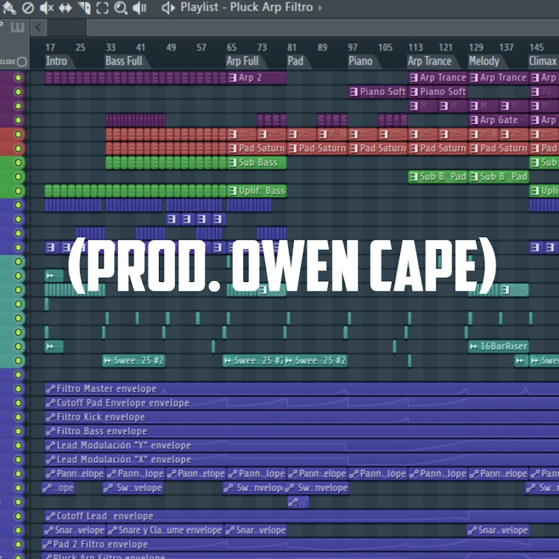Image resolution: width=559 pixels, height=559 pixels.
Task: Click the horizontal scrollbar at the top
Action: point(311,27)
